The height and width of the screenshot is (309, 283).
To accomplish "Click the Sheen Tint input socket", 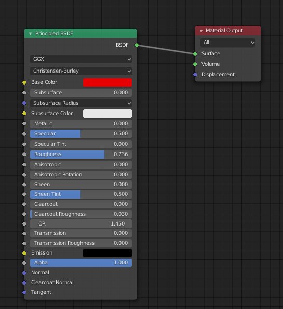I will pos(24,194).
